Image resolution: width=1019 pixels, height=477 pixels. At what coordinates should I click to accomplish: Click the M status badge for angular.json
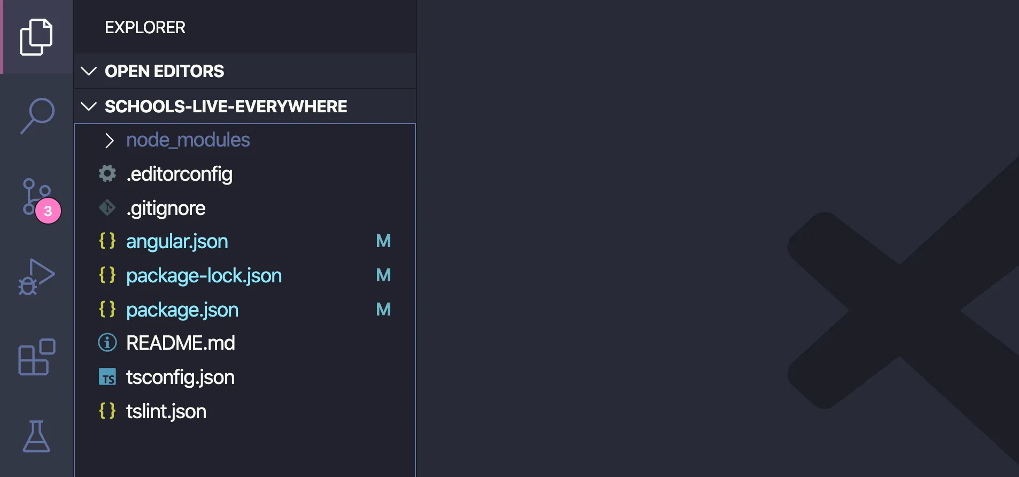383,241
